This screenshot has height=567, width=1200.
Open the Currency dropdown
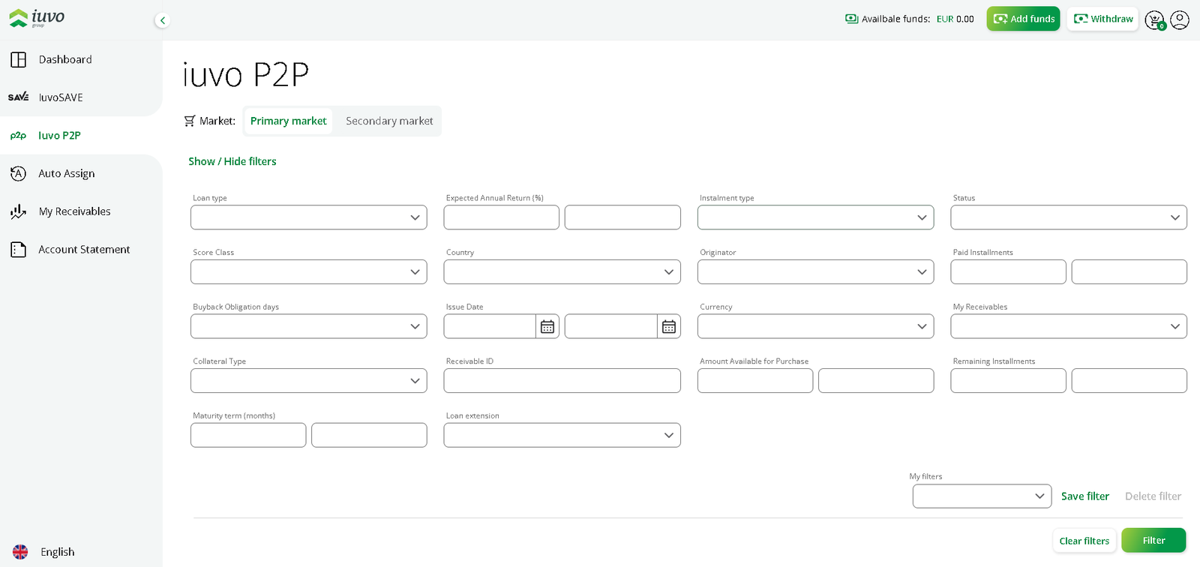816,326
